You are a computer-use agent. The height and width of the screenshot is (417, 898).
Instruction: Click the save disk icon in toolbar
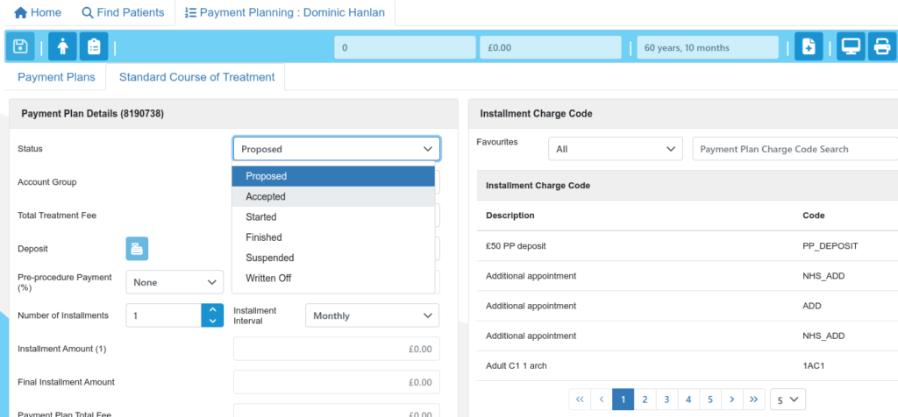20,46
